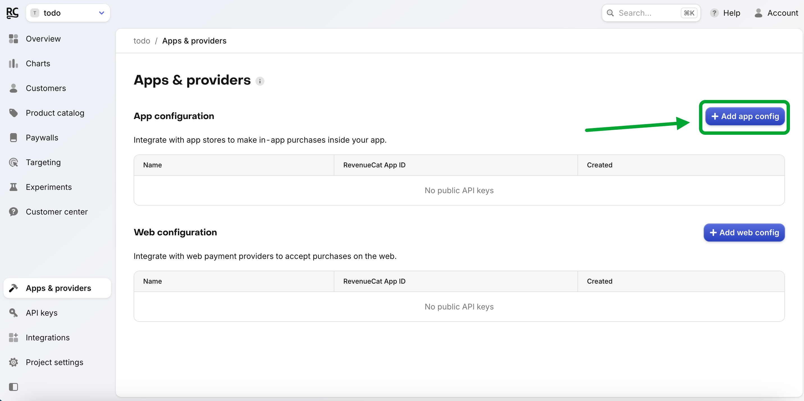Go to Customers in sidebar

45,88
